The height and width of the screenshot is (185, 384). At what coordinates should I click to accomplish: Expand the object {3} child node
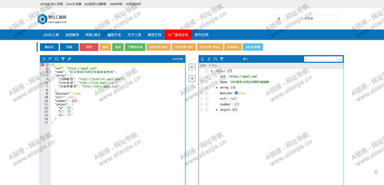click(217, 110)
